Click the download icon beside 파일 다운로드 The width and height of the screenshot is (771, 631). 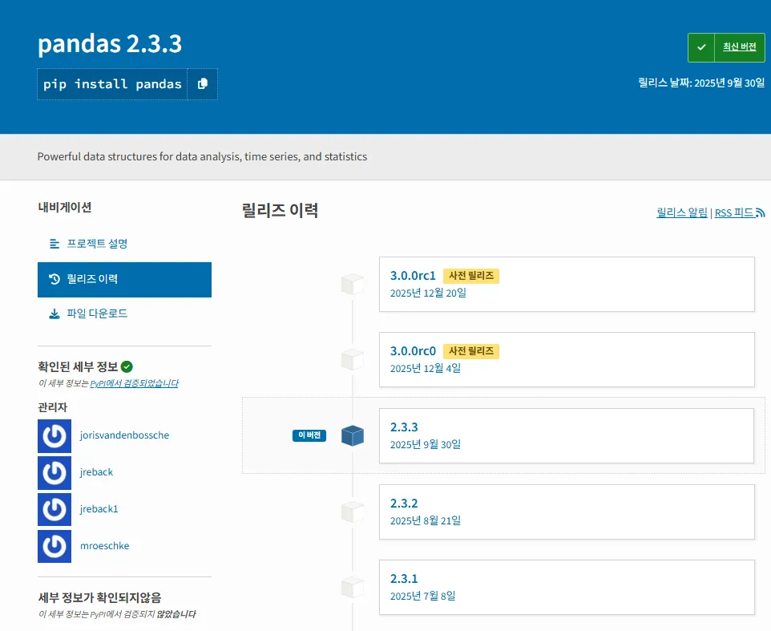pyautogui.click(x=54, y=313)
